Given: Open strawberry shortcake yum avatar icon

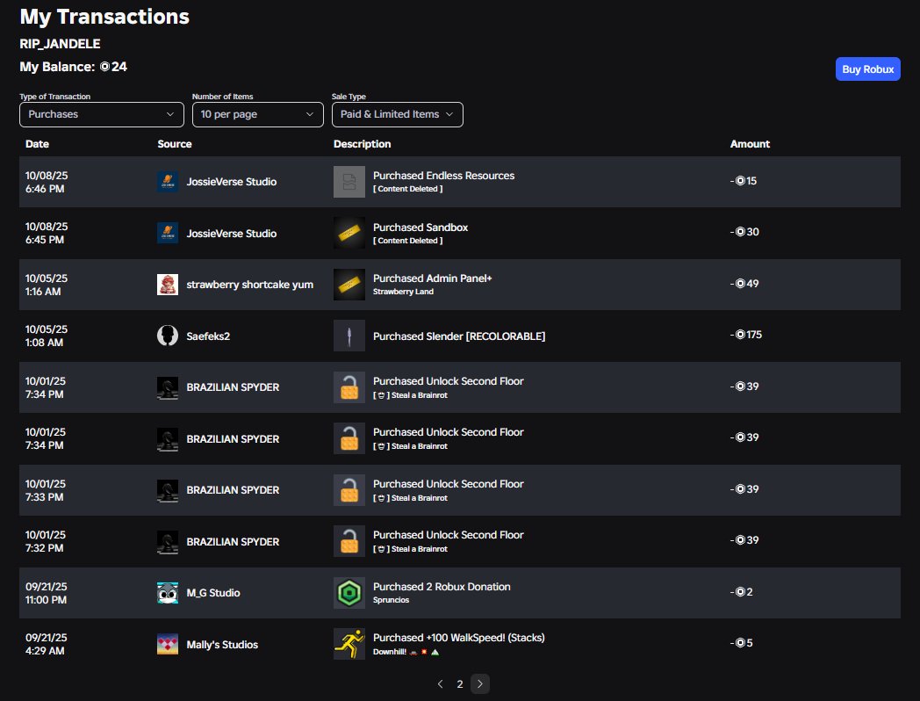Looking at the screenshot, I should click(x=167, y=284).
